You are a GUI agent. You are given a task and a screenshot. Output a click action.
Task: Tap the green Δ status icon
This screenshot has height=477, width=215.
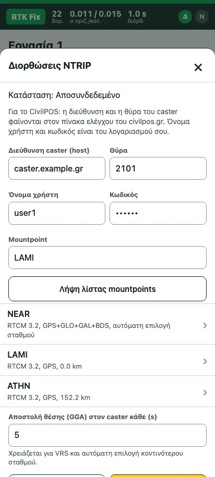tap(185, 17)
